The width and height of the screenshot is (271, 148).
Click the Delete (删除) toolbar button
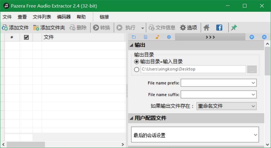tap(78, 27)
